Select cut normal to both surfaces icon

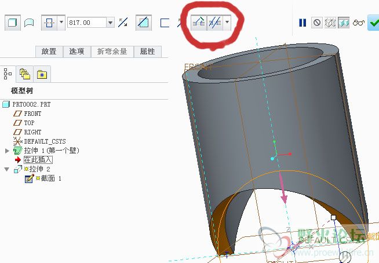pos(215,23)
